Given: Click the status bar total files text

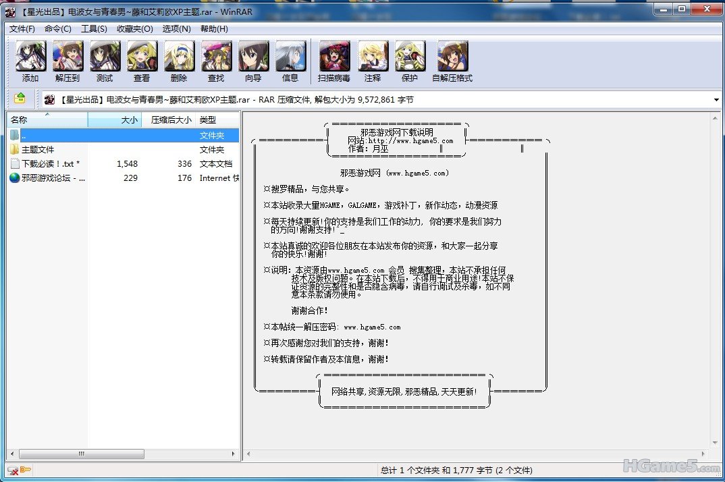Looking at the screenshot, I should (x=456, y=470).
